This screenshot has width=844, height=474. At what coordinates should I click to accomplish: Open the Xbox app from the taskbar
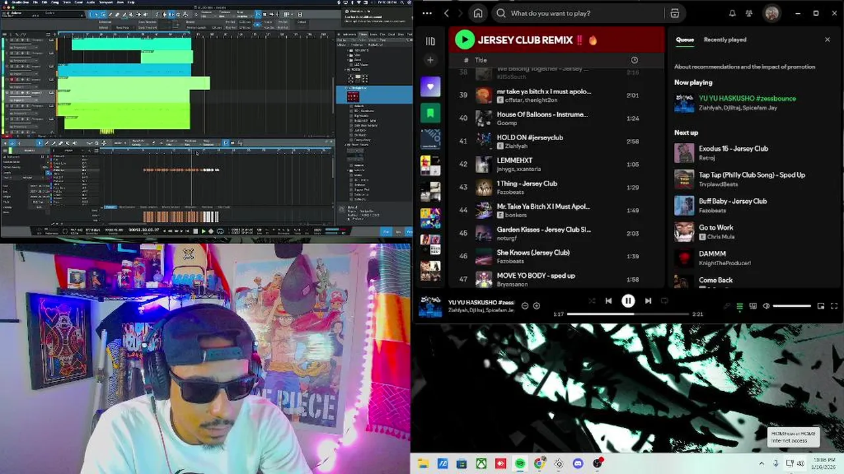[482, 463]
